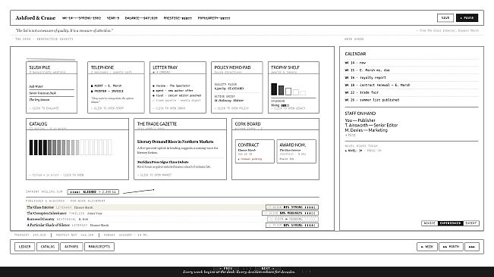Open the Authors tab in bottom bar
The height and width of the screenshot is (277, 494).
(x=71, y=247)
